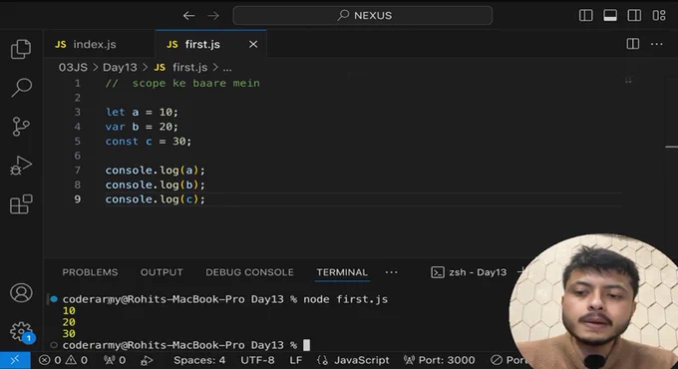Switch to the index.js tab
Viewport: 678px width, 369px height.
(x=99, y=44)
